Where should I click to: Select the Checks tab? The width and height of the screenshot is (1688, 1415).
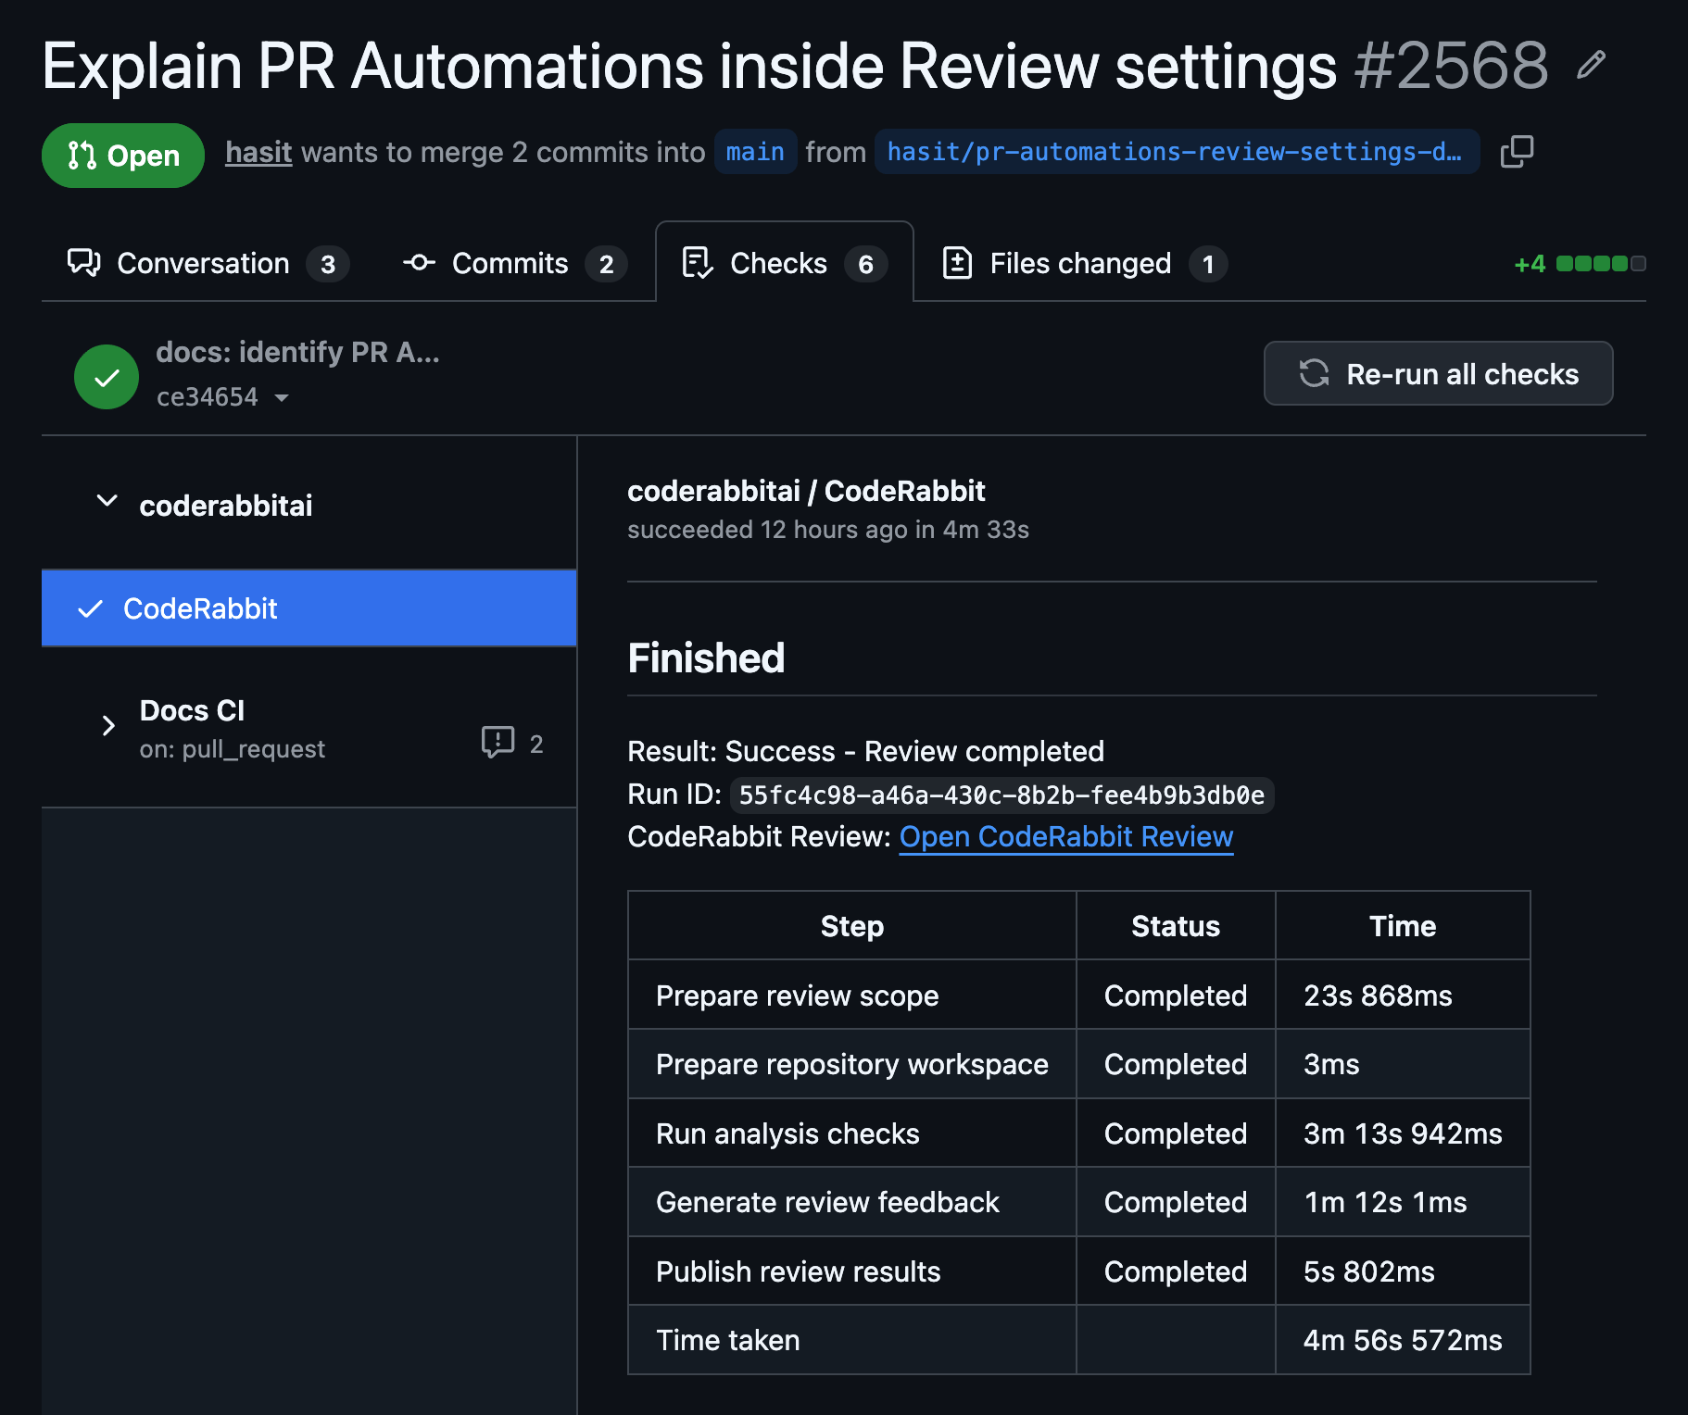click(785, 263)
